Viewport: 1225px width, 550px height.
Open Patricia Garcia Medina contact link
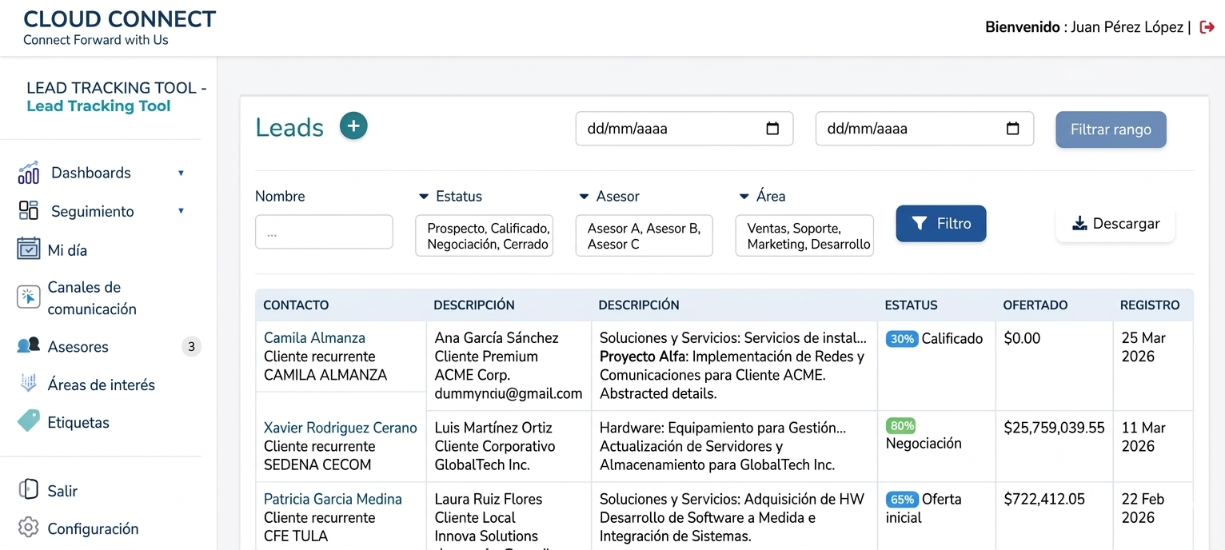[x=333, y=499]
